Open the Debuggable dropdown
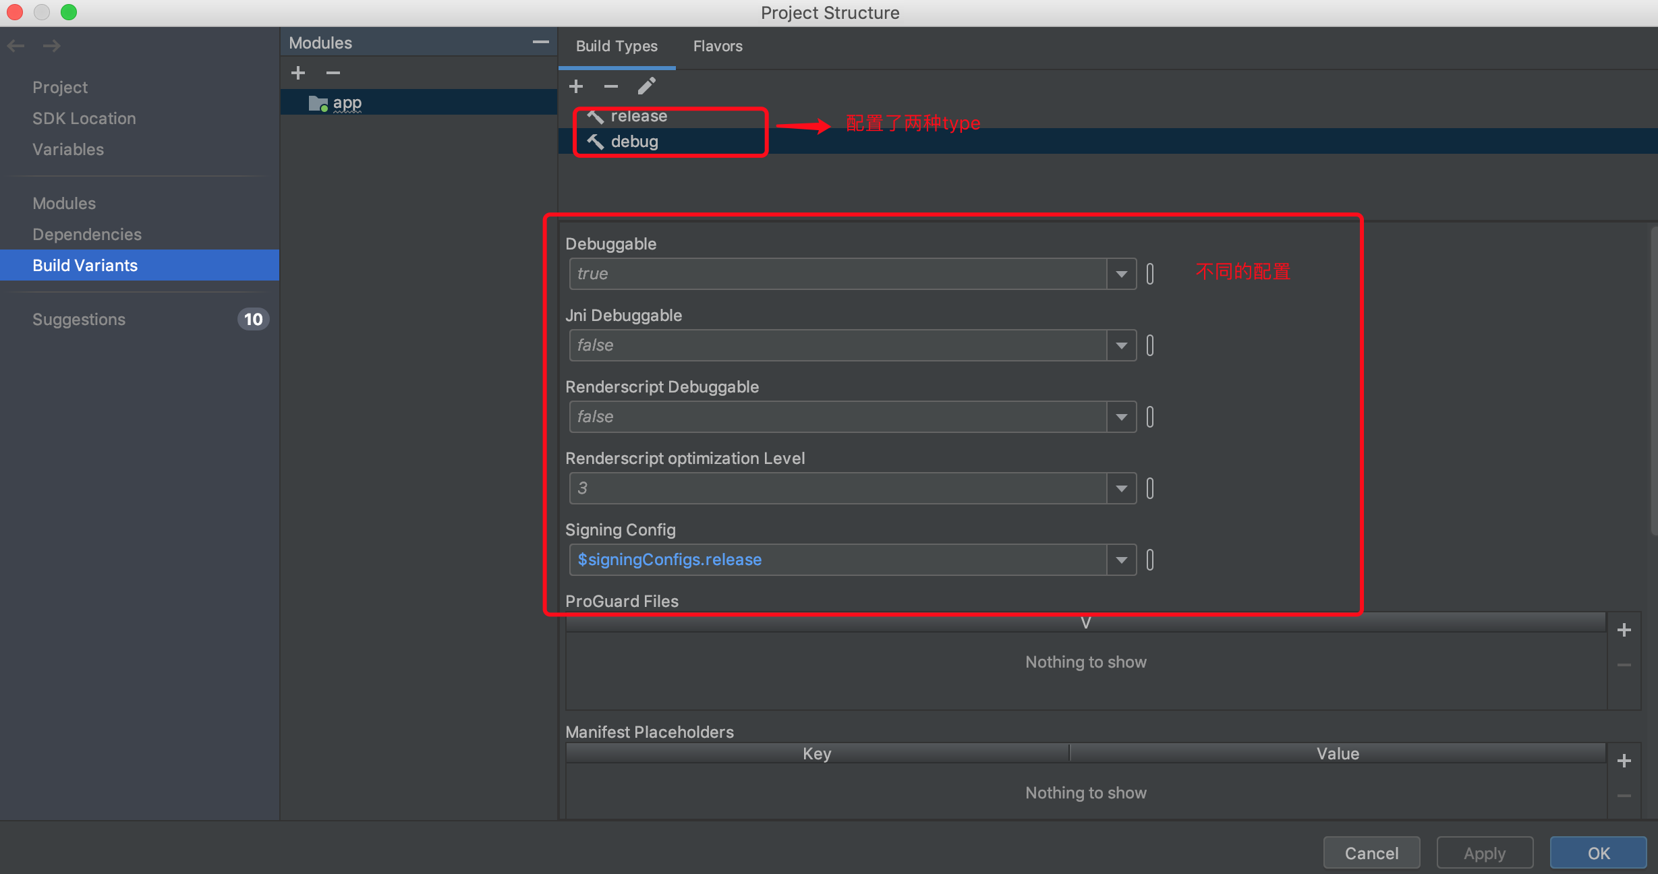 pos(1121,274)
